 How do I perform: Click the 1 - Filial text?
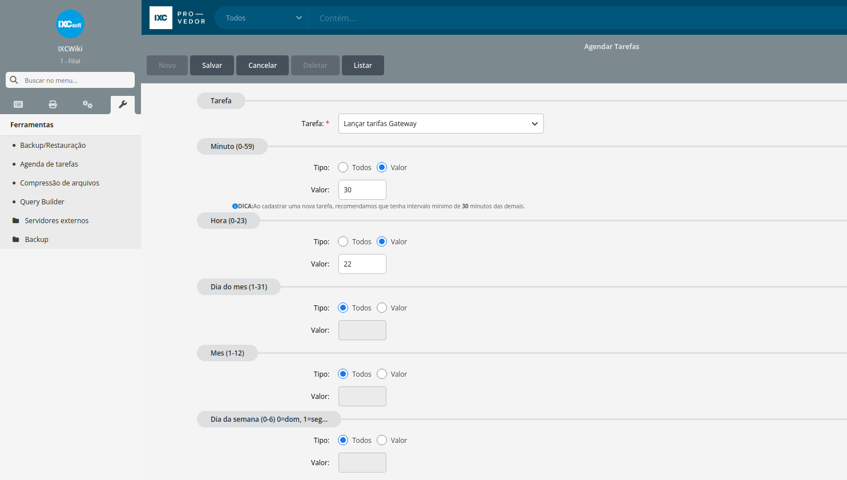[x=70, y=61]
